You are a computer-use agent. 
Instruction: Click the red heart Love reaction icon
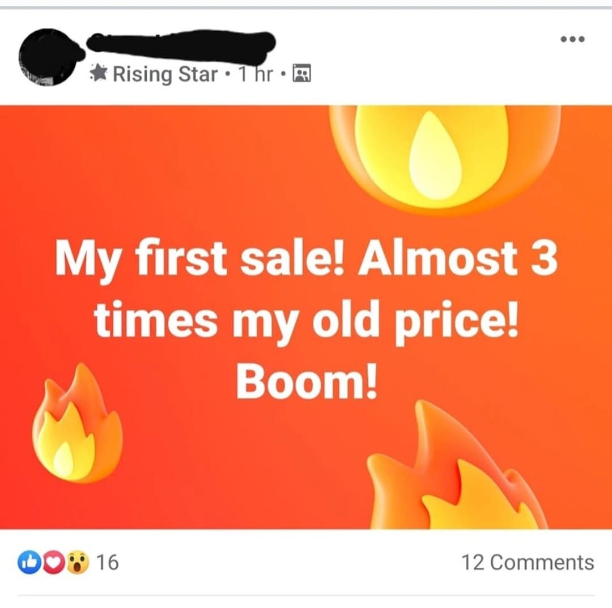[x=54, y=562]
